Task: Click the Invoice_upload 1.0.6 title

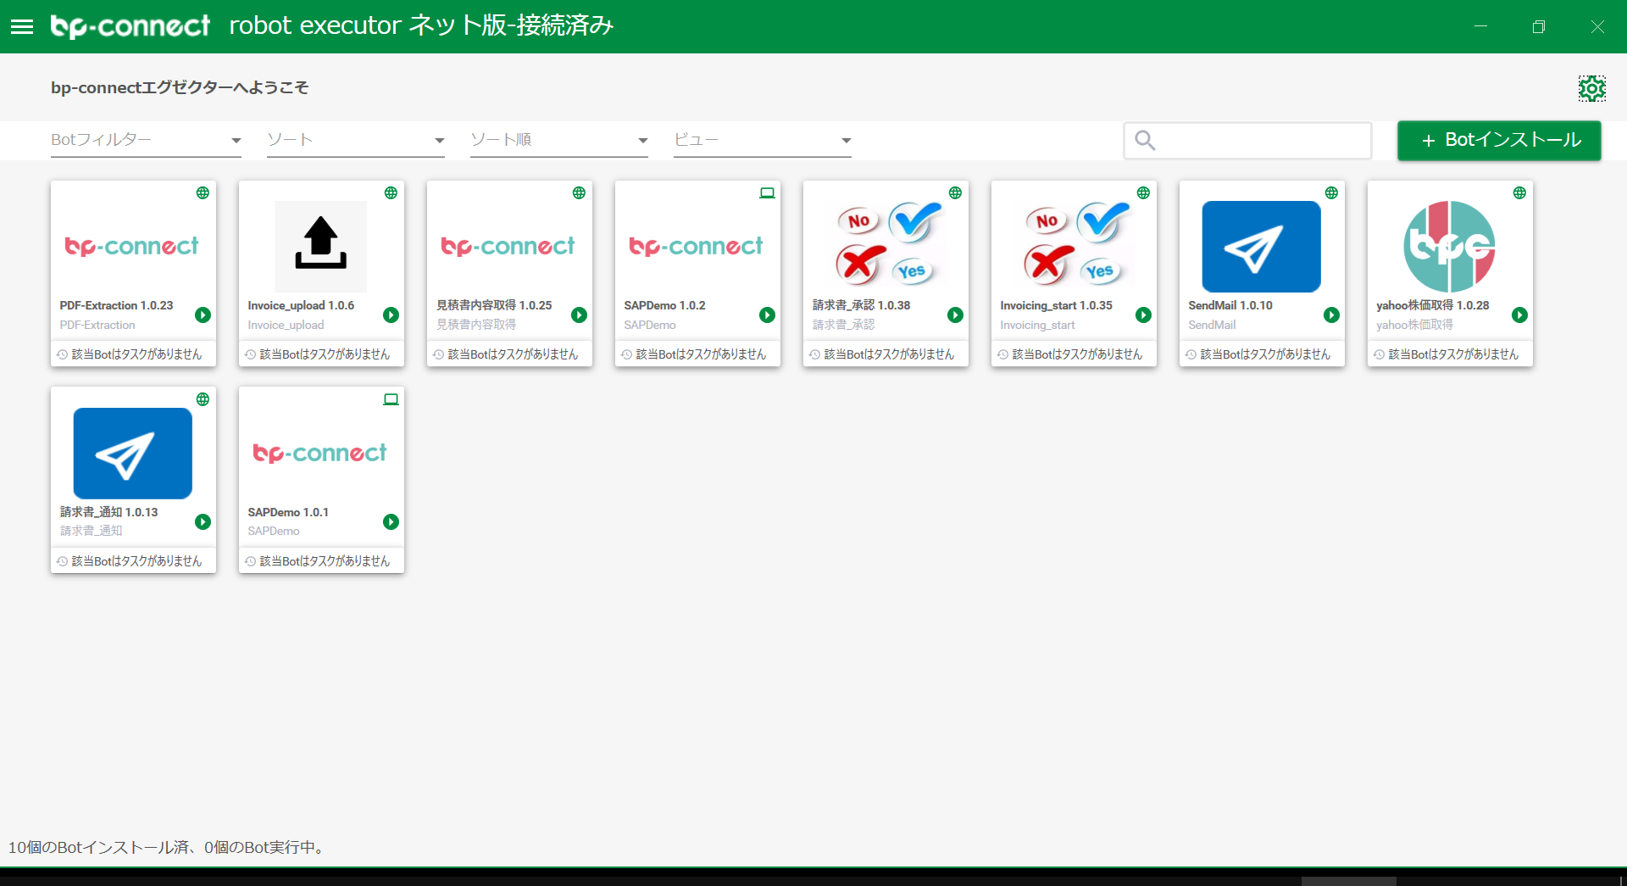Action: 301,305
